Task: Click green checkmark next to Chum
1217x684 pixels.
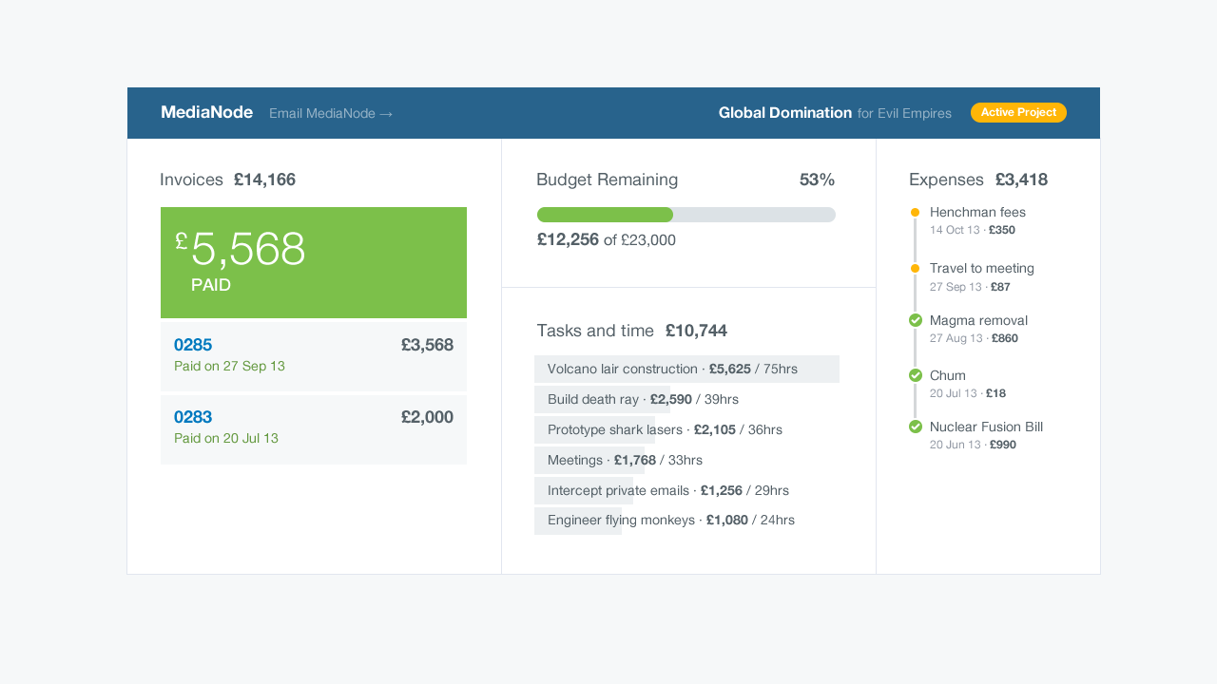Action: [x=916, y=375]
